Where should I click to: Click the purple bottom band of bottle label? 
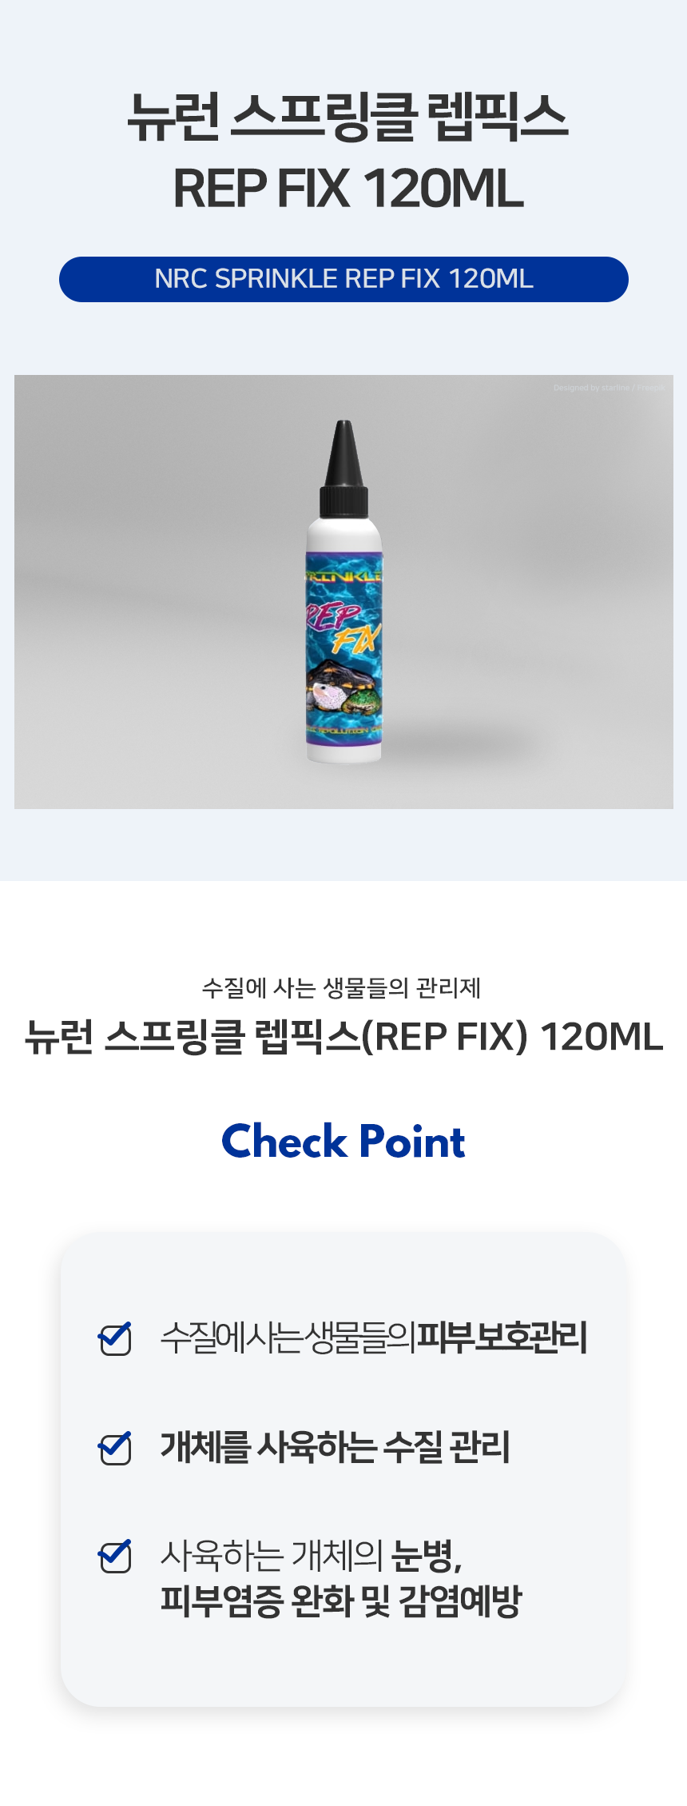344,731
